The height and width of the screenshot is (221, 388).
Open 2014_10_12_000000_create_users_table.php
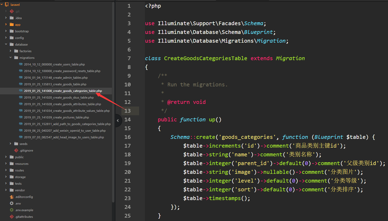54,64
